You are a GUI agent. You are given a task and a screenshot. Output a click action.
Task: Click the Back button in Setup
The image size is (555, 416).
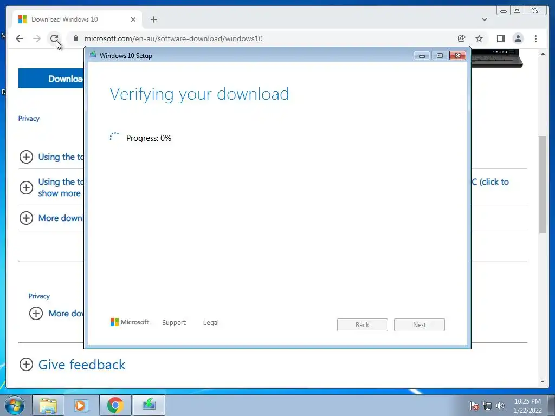point(363,325)
